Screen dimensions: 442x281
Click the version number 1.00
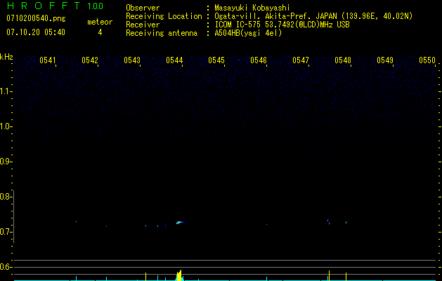click(x=96, y=6)
